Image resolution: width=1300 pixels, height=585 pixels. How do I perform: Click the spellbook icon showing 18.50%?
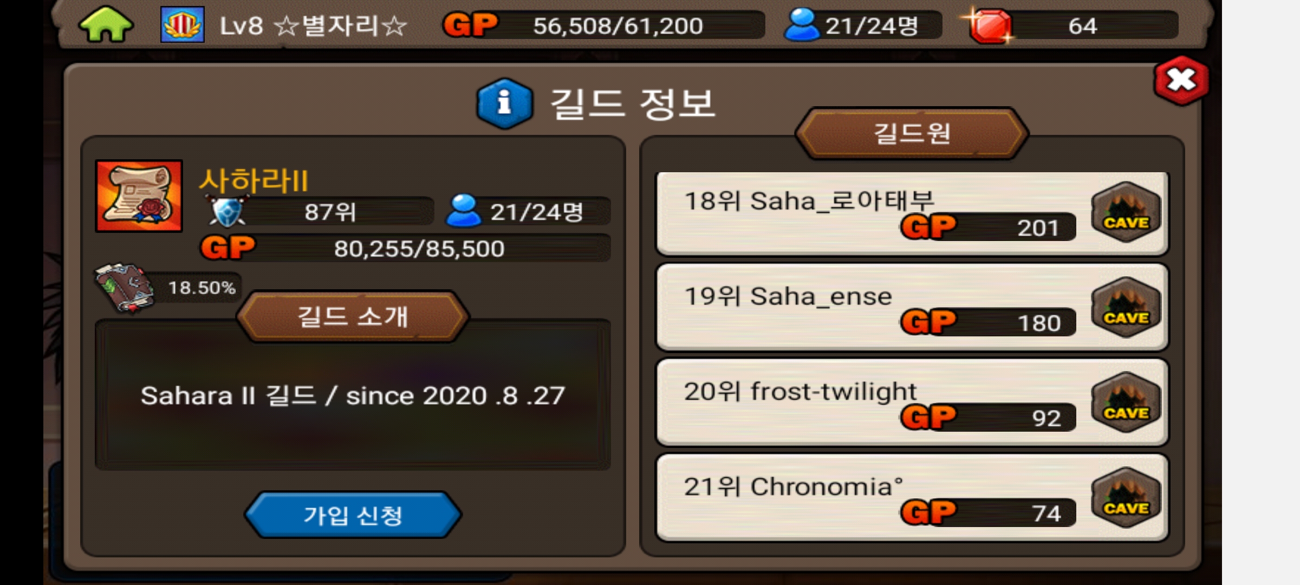tap(123, 287)
